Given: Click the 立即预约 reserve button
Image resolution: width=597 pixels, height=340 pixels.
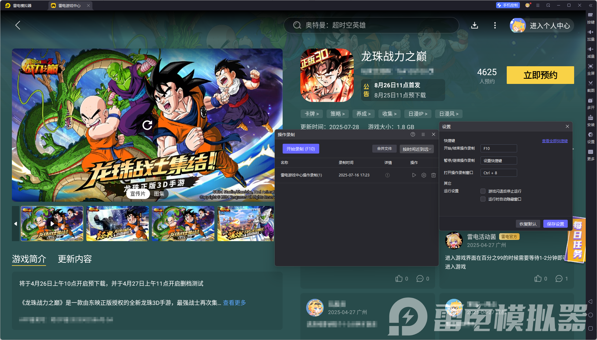Looking at the screenshot, I should tap(540, 75).
